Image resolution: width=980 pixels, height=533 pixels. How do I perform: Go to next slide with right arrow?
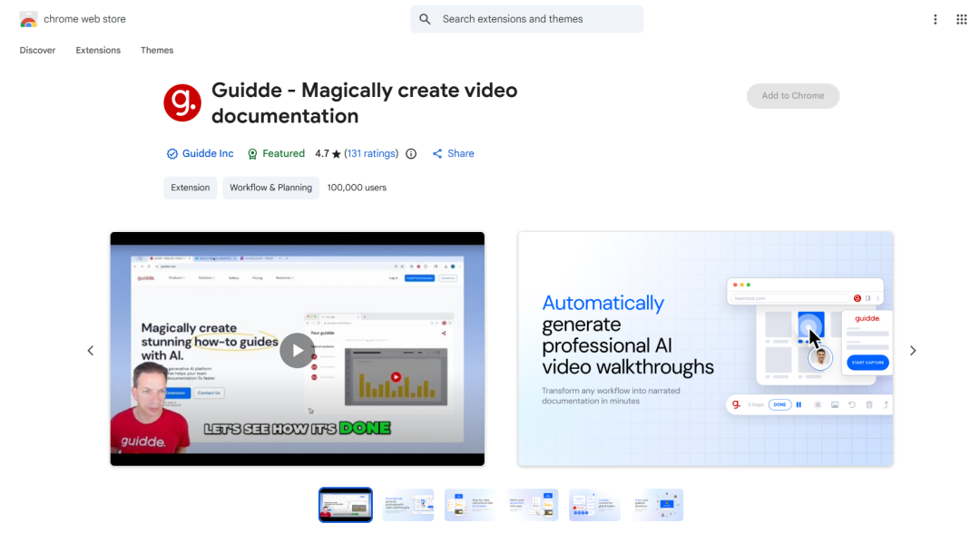coord(913,351)
